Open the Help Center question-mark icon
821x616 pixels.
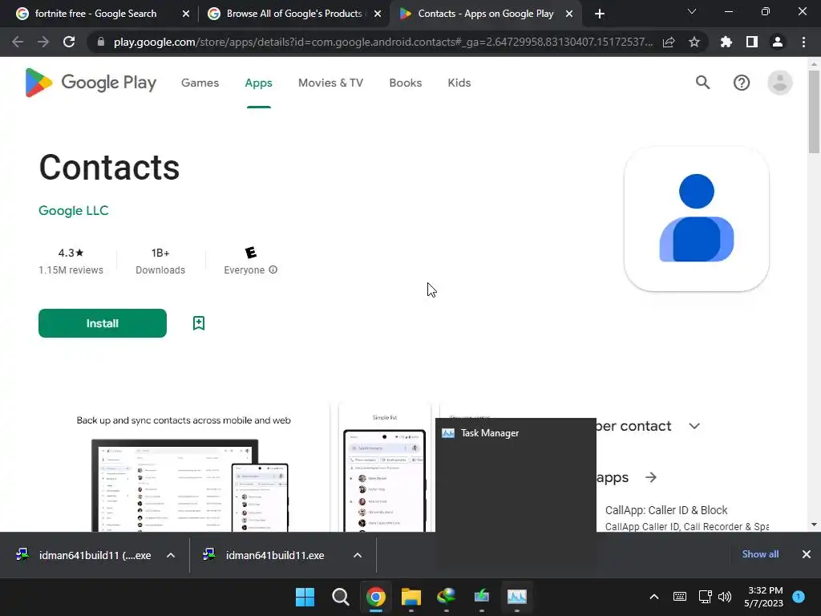(x=742, y=83)
